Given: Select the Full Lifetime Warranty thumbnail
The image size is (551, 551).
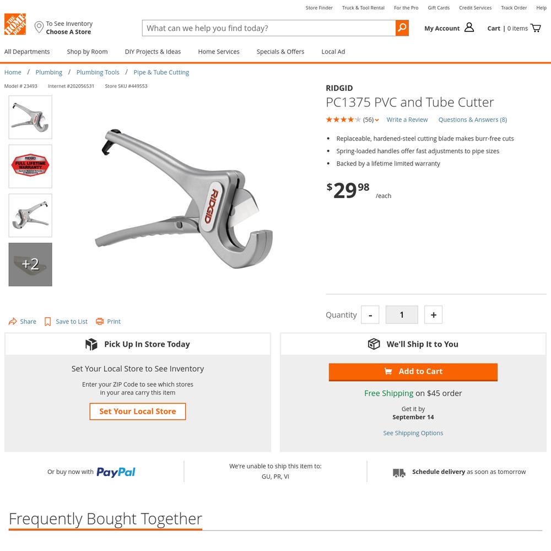Looking at the screenshot, I should tap(30, 166).
